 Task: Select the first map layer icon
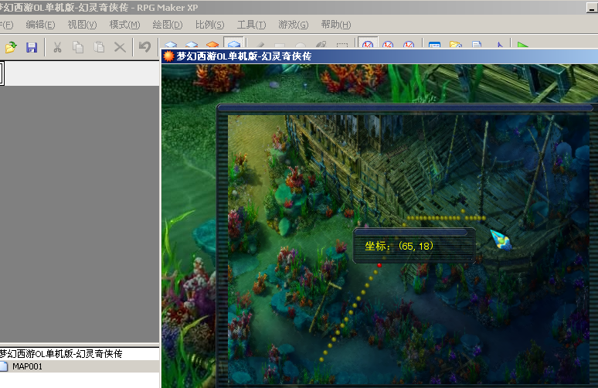pyautogui.click(x=171, y=44)
